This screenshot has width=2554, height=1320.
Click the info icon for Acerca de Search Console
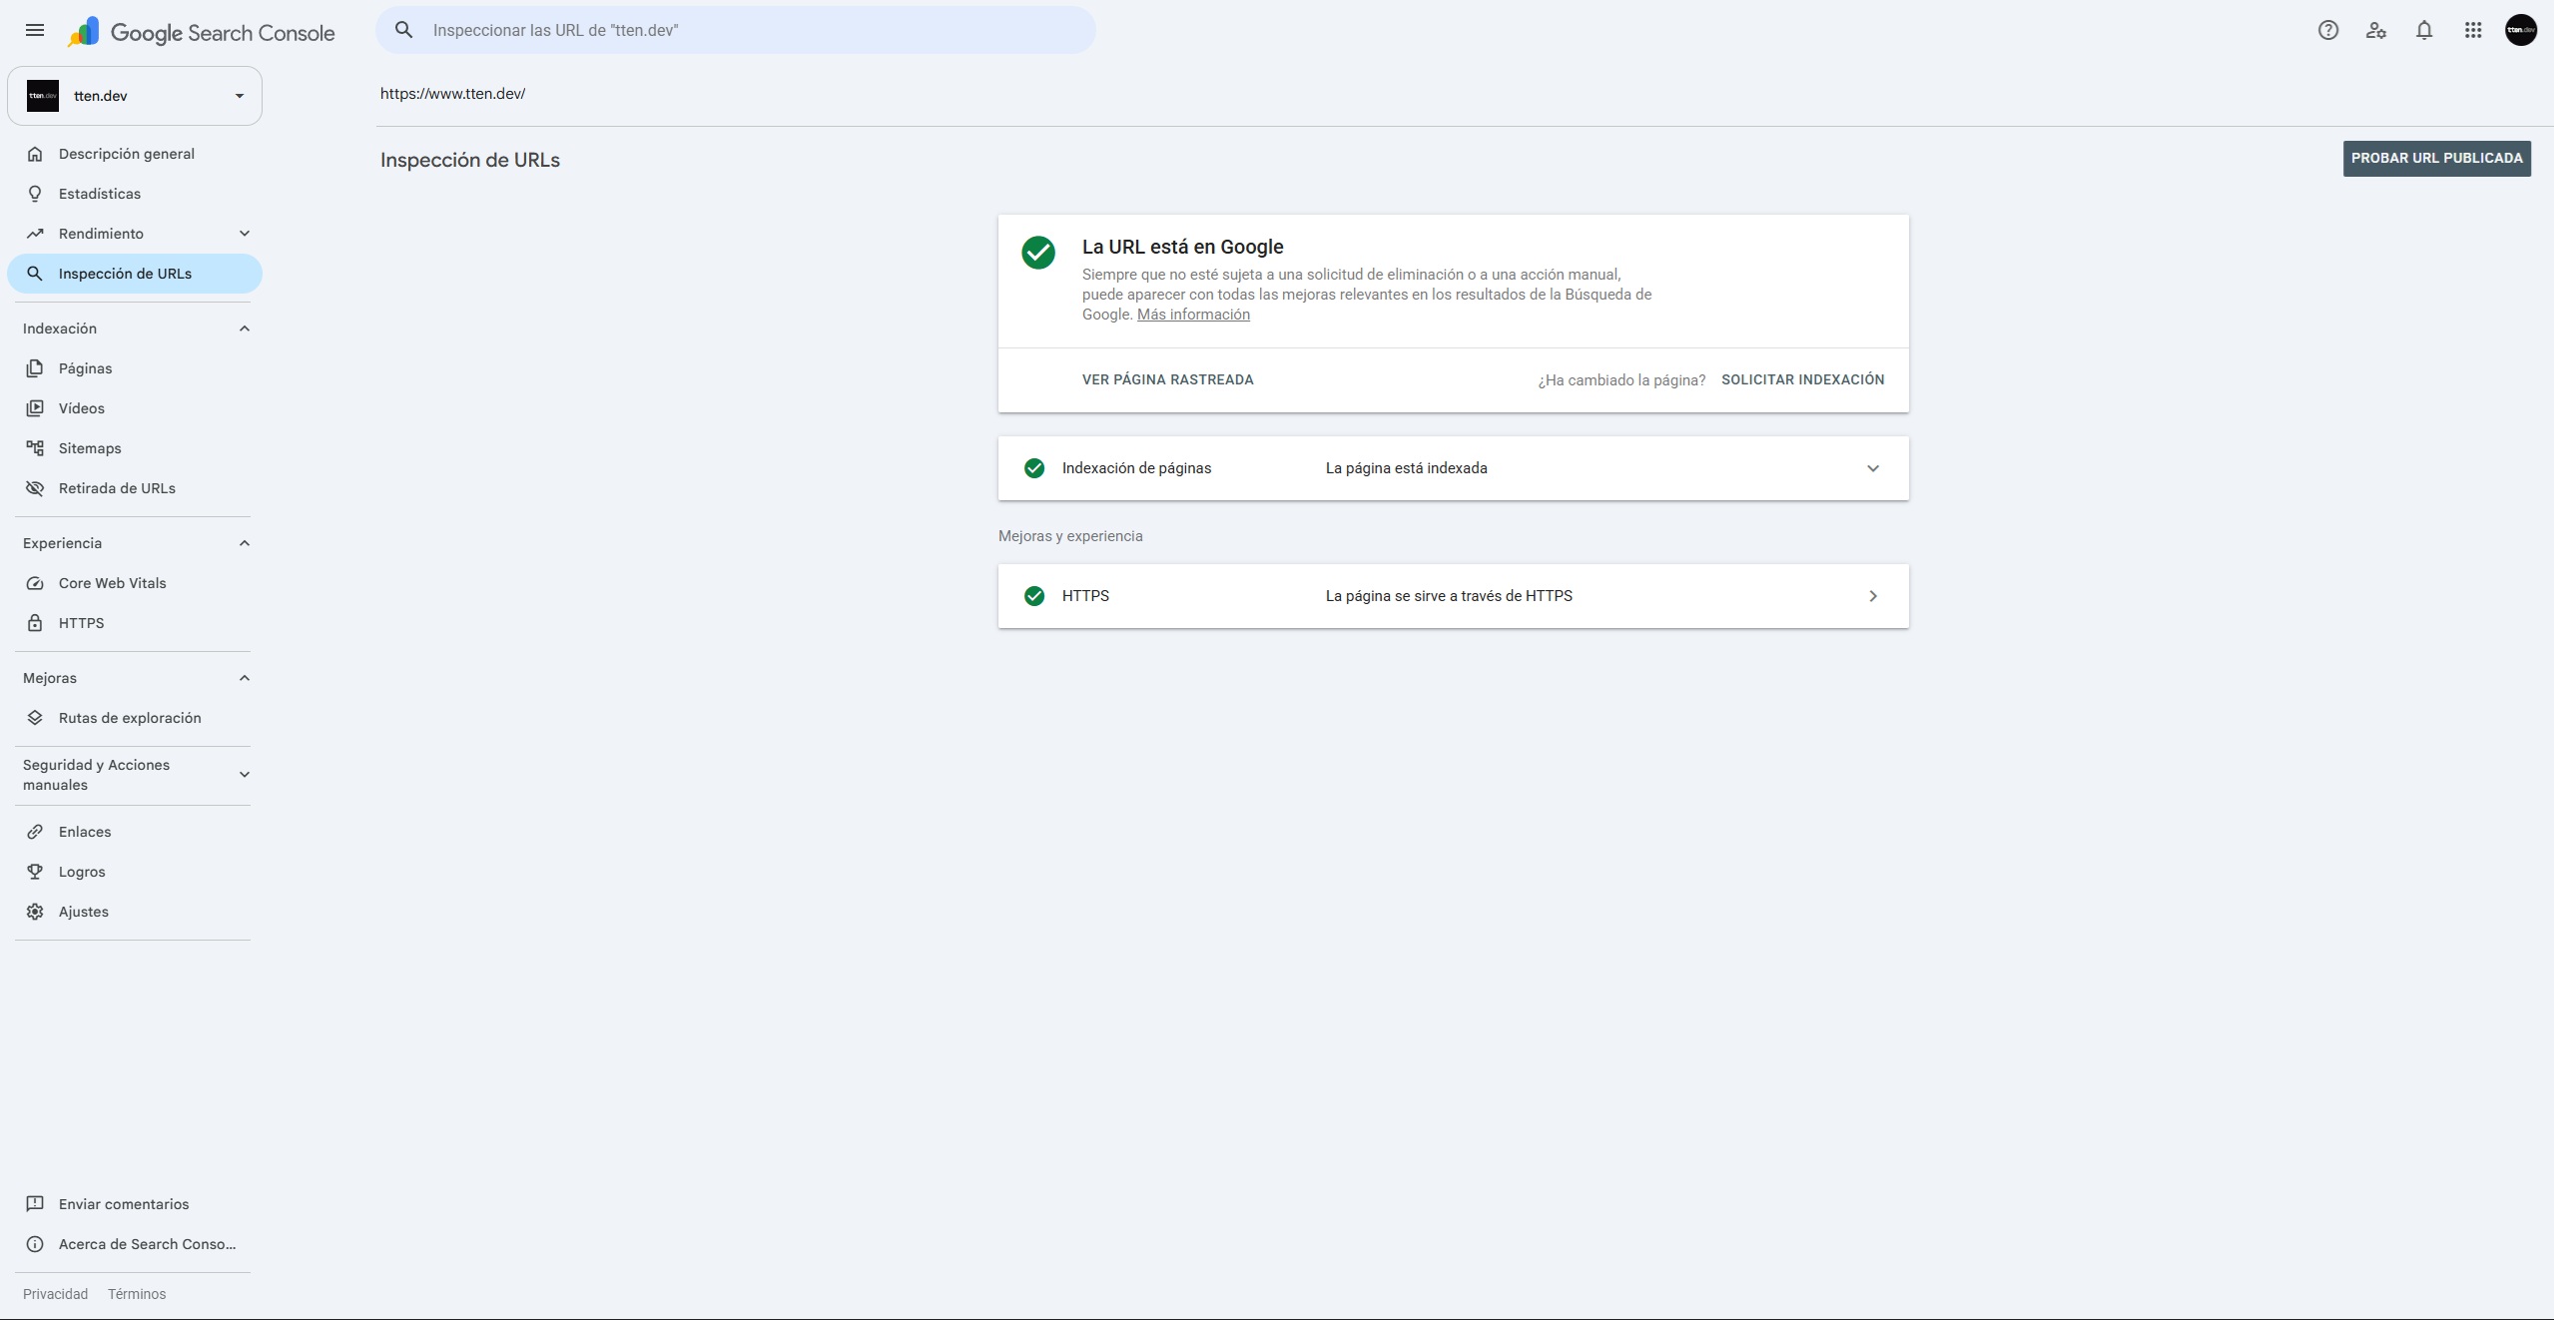[x=35, y=1244]
